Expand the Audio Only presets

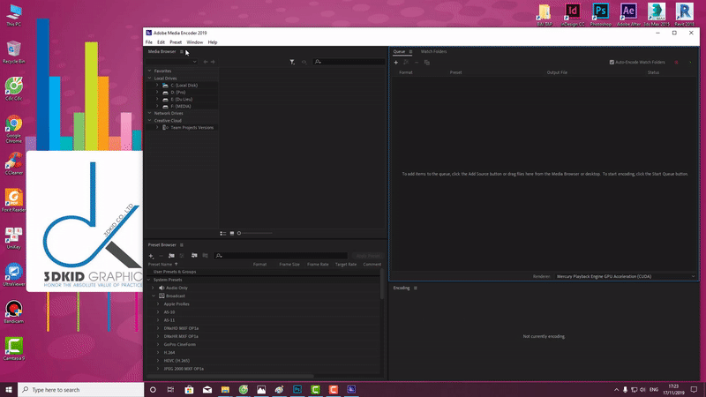pos(153,288)
